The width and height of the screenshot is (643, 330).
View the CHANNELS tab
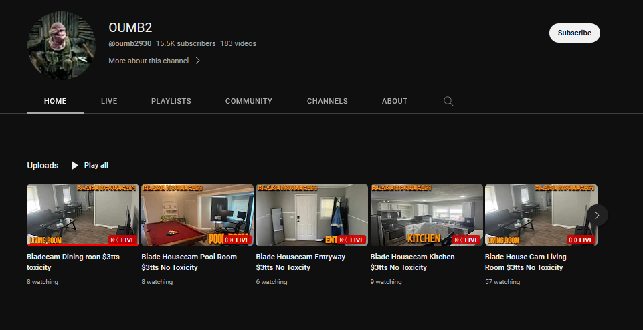coord(327,101)
